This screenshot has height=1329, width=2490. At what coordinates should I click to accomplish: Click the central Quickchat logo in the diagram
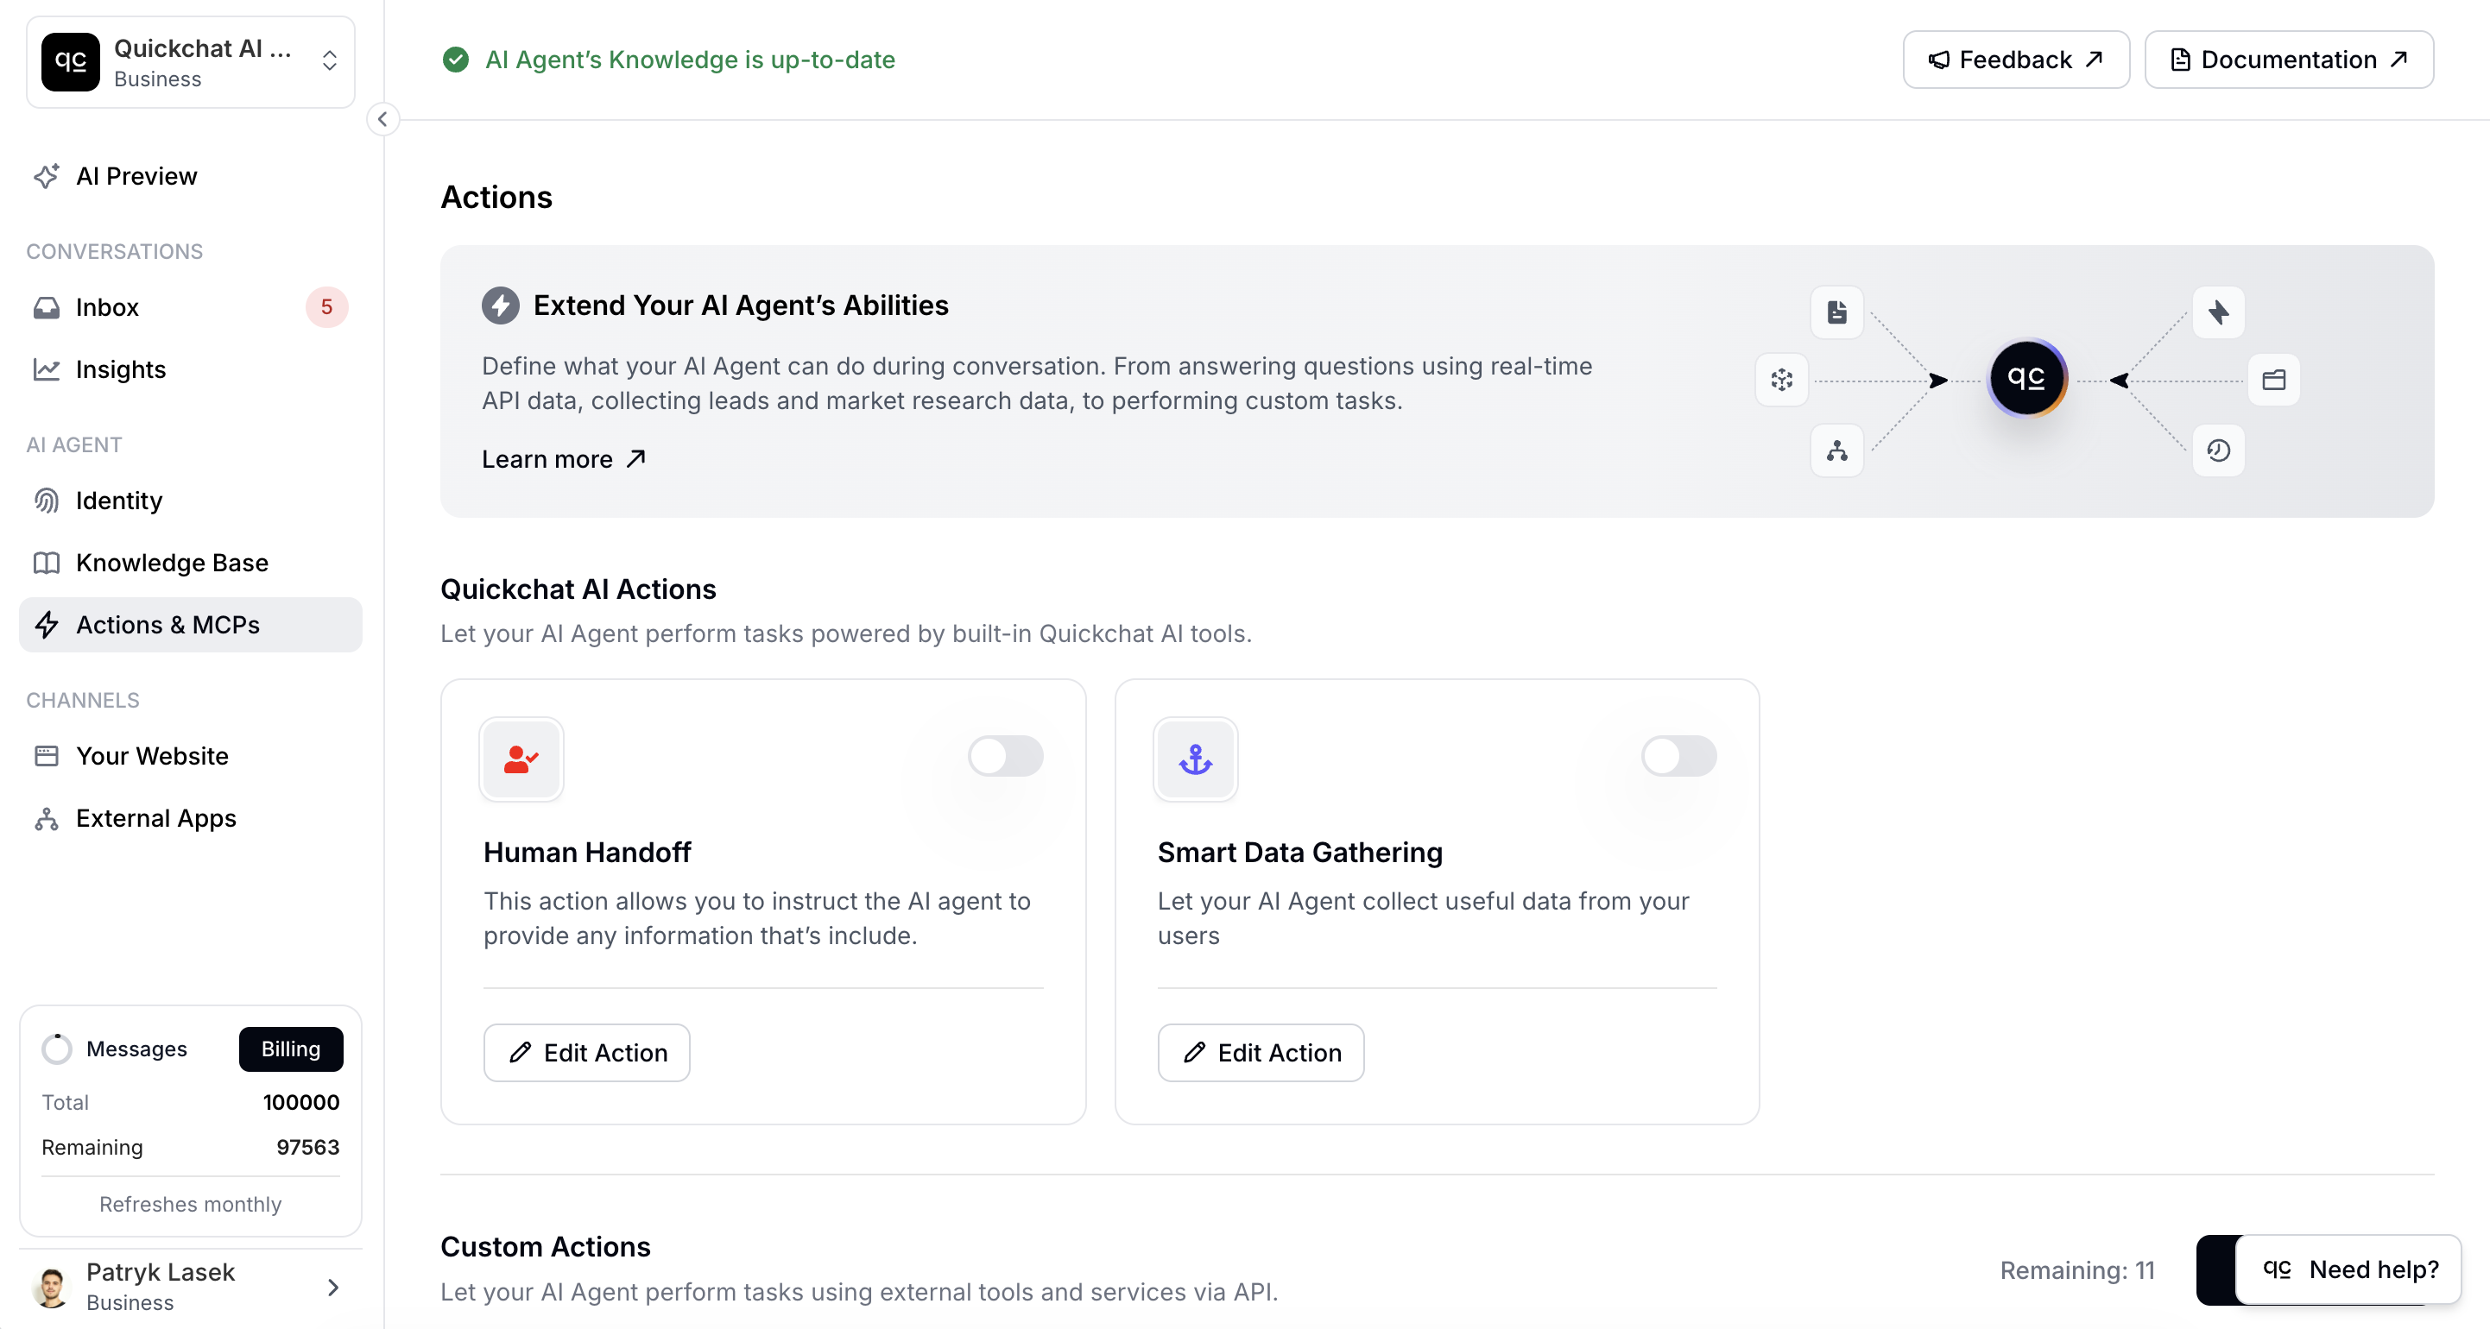click(2026, 379)
